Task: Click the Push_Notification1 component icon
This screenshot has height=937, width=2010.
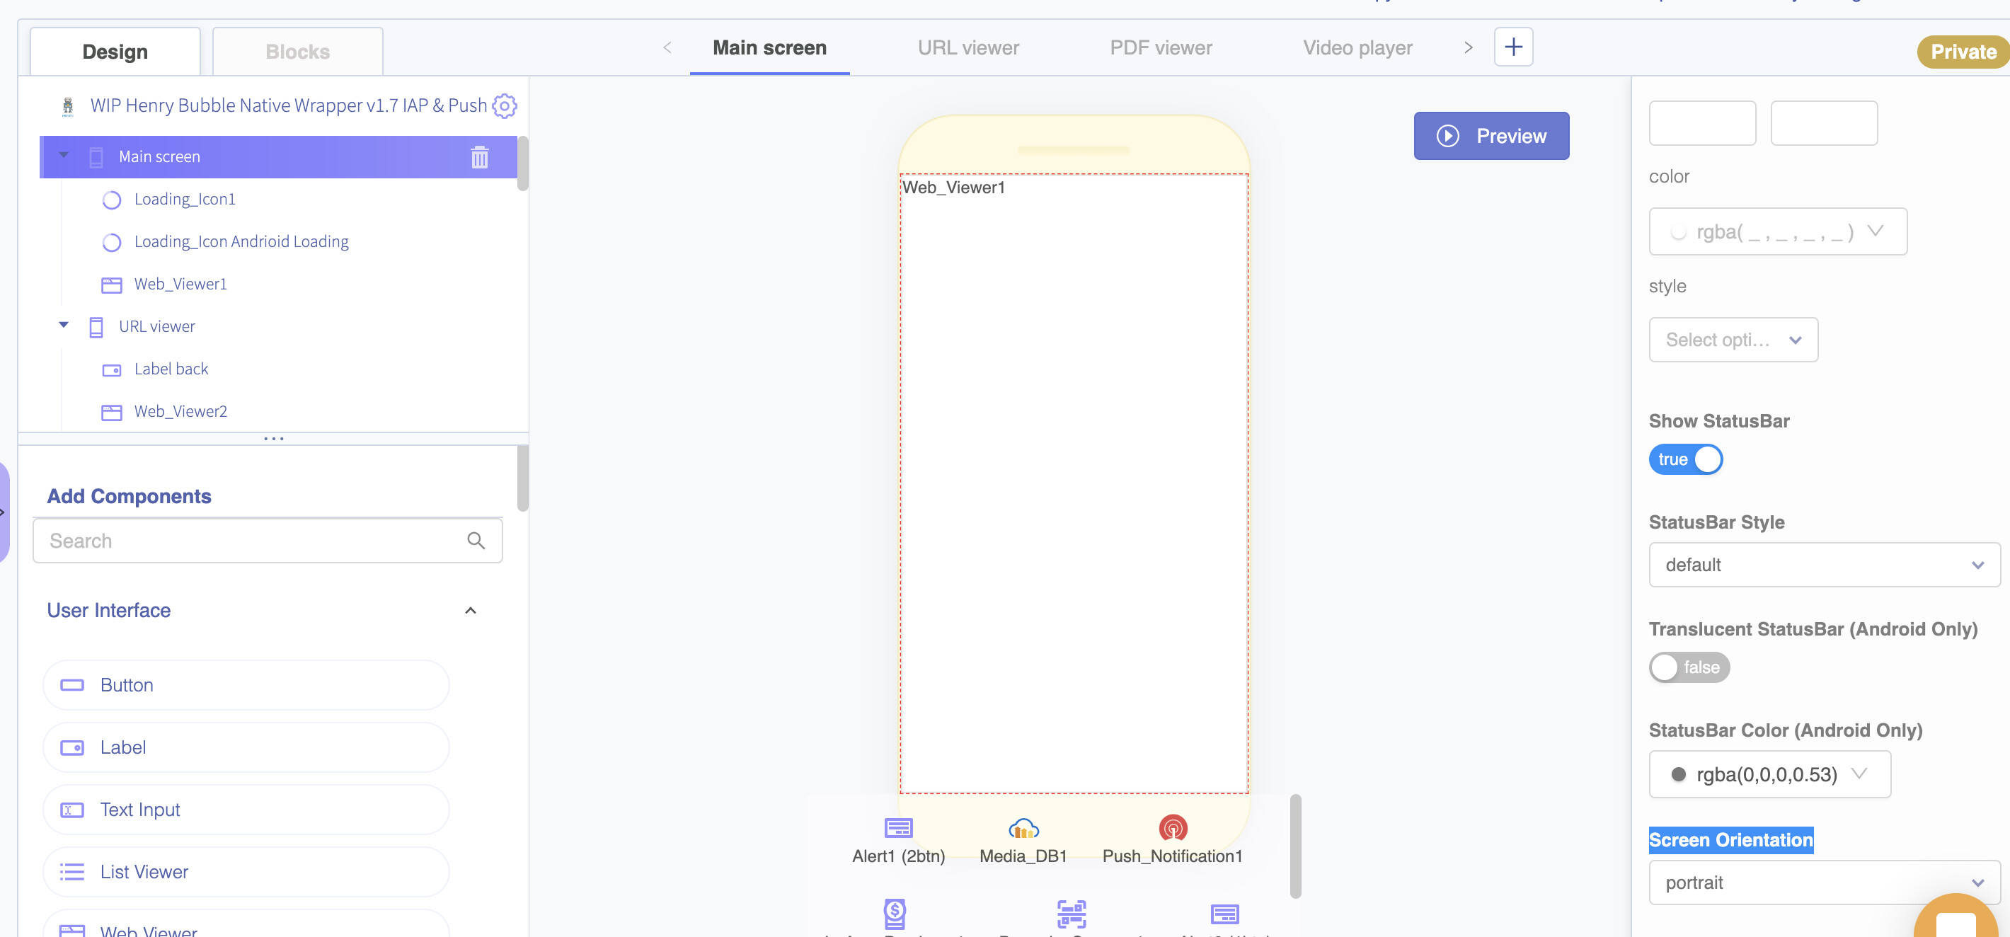Action: (x=1172, y=827)
